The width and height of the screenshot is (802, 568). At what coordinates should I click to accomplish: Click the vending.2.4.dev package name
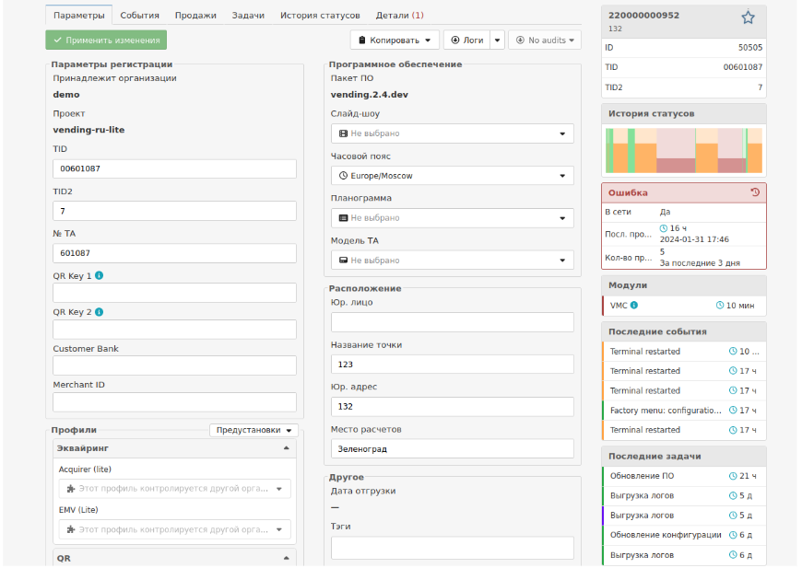370,95
